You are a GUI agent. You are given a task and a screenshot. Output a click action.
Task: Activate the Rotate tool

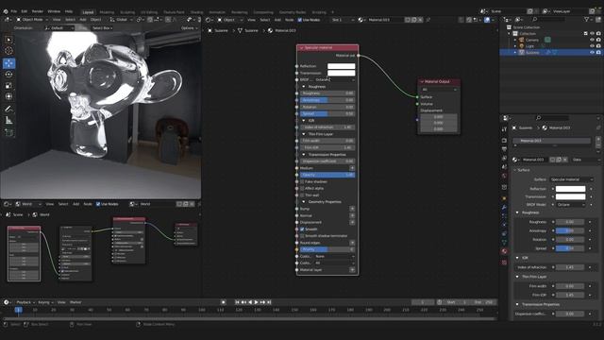8,75
